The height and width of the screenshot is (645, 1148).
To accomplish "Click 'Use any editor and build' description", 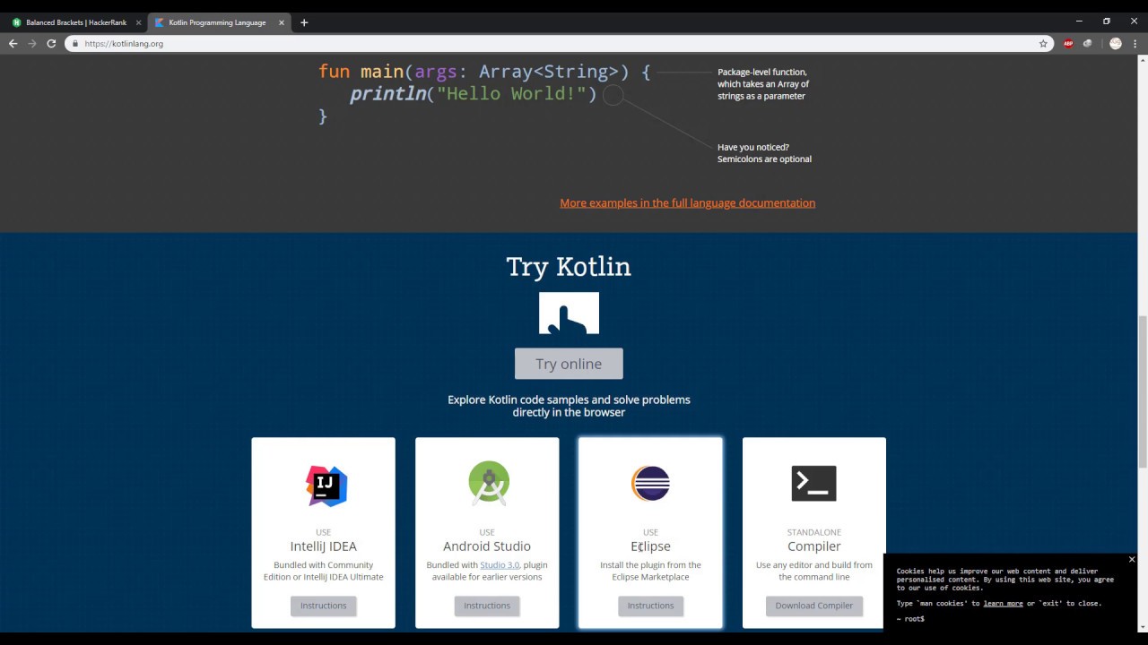I will (814, 571).
